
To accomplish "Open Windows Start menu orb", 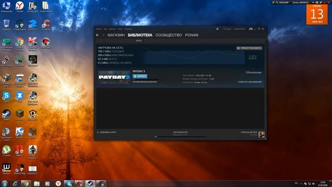I will coord(5,183).
